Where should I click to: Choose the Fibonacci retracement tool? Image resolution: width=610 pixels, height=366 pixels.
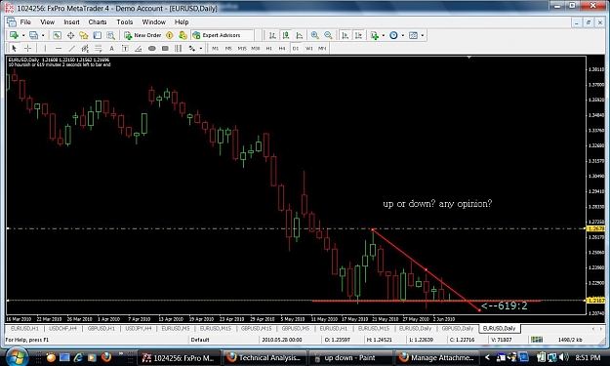(98, 48)
